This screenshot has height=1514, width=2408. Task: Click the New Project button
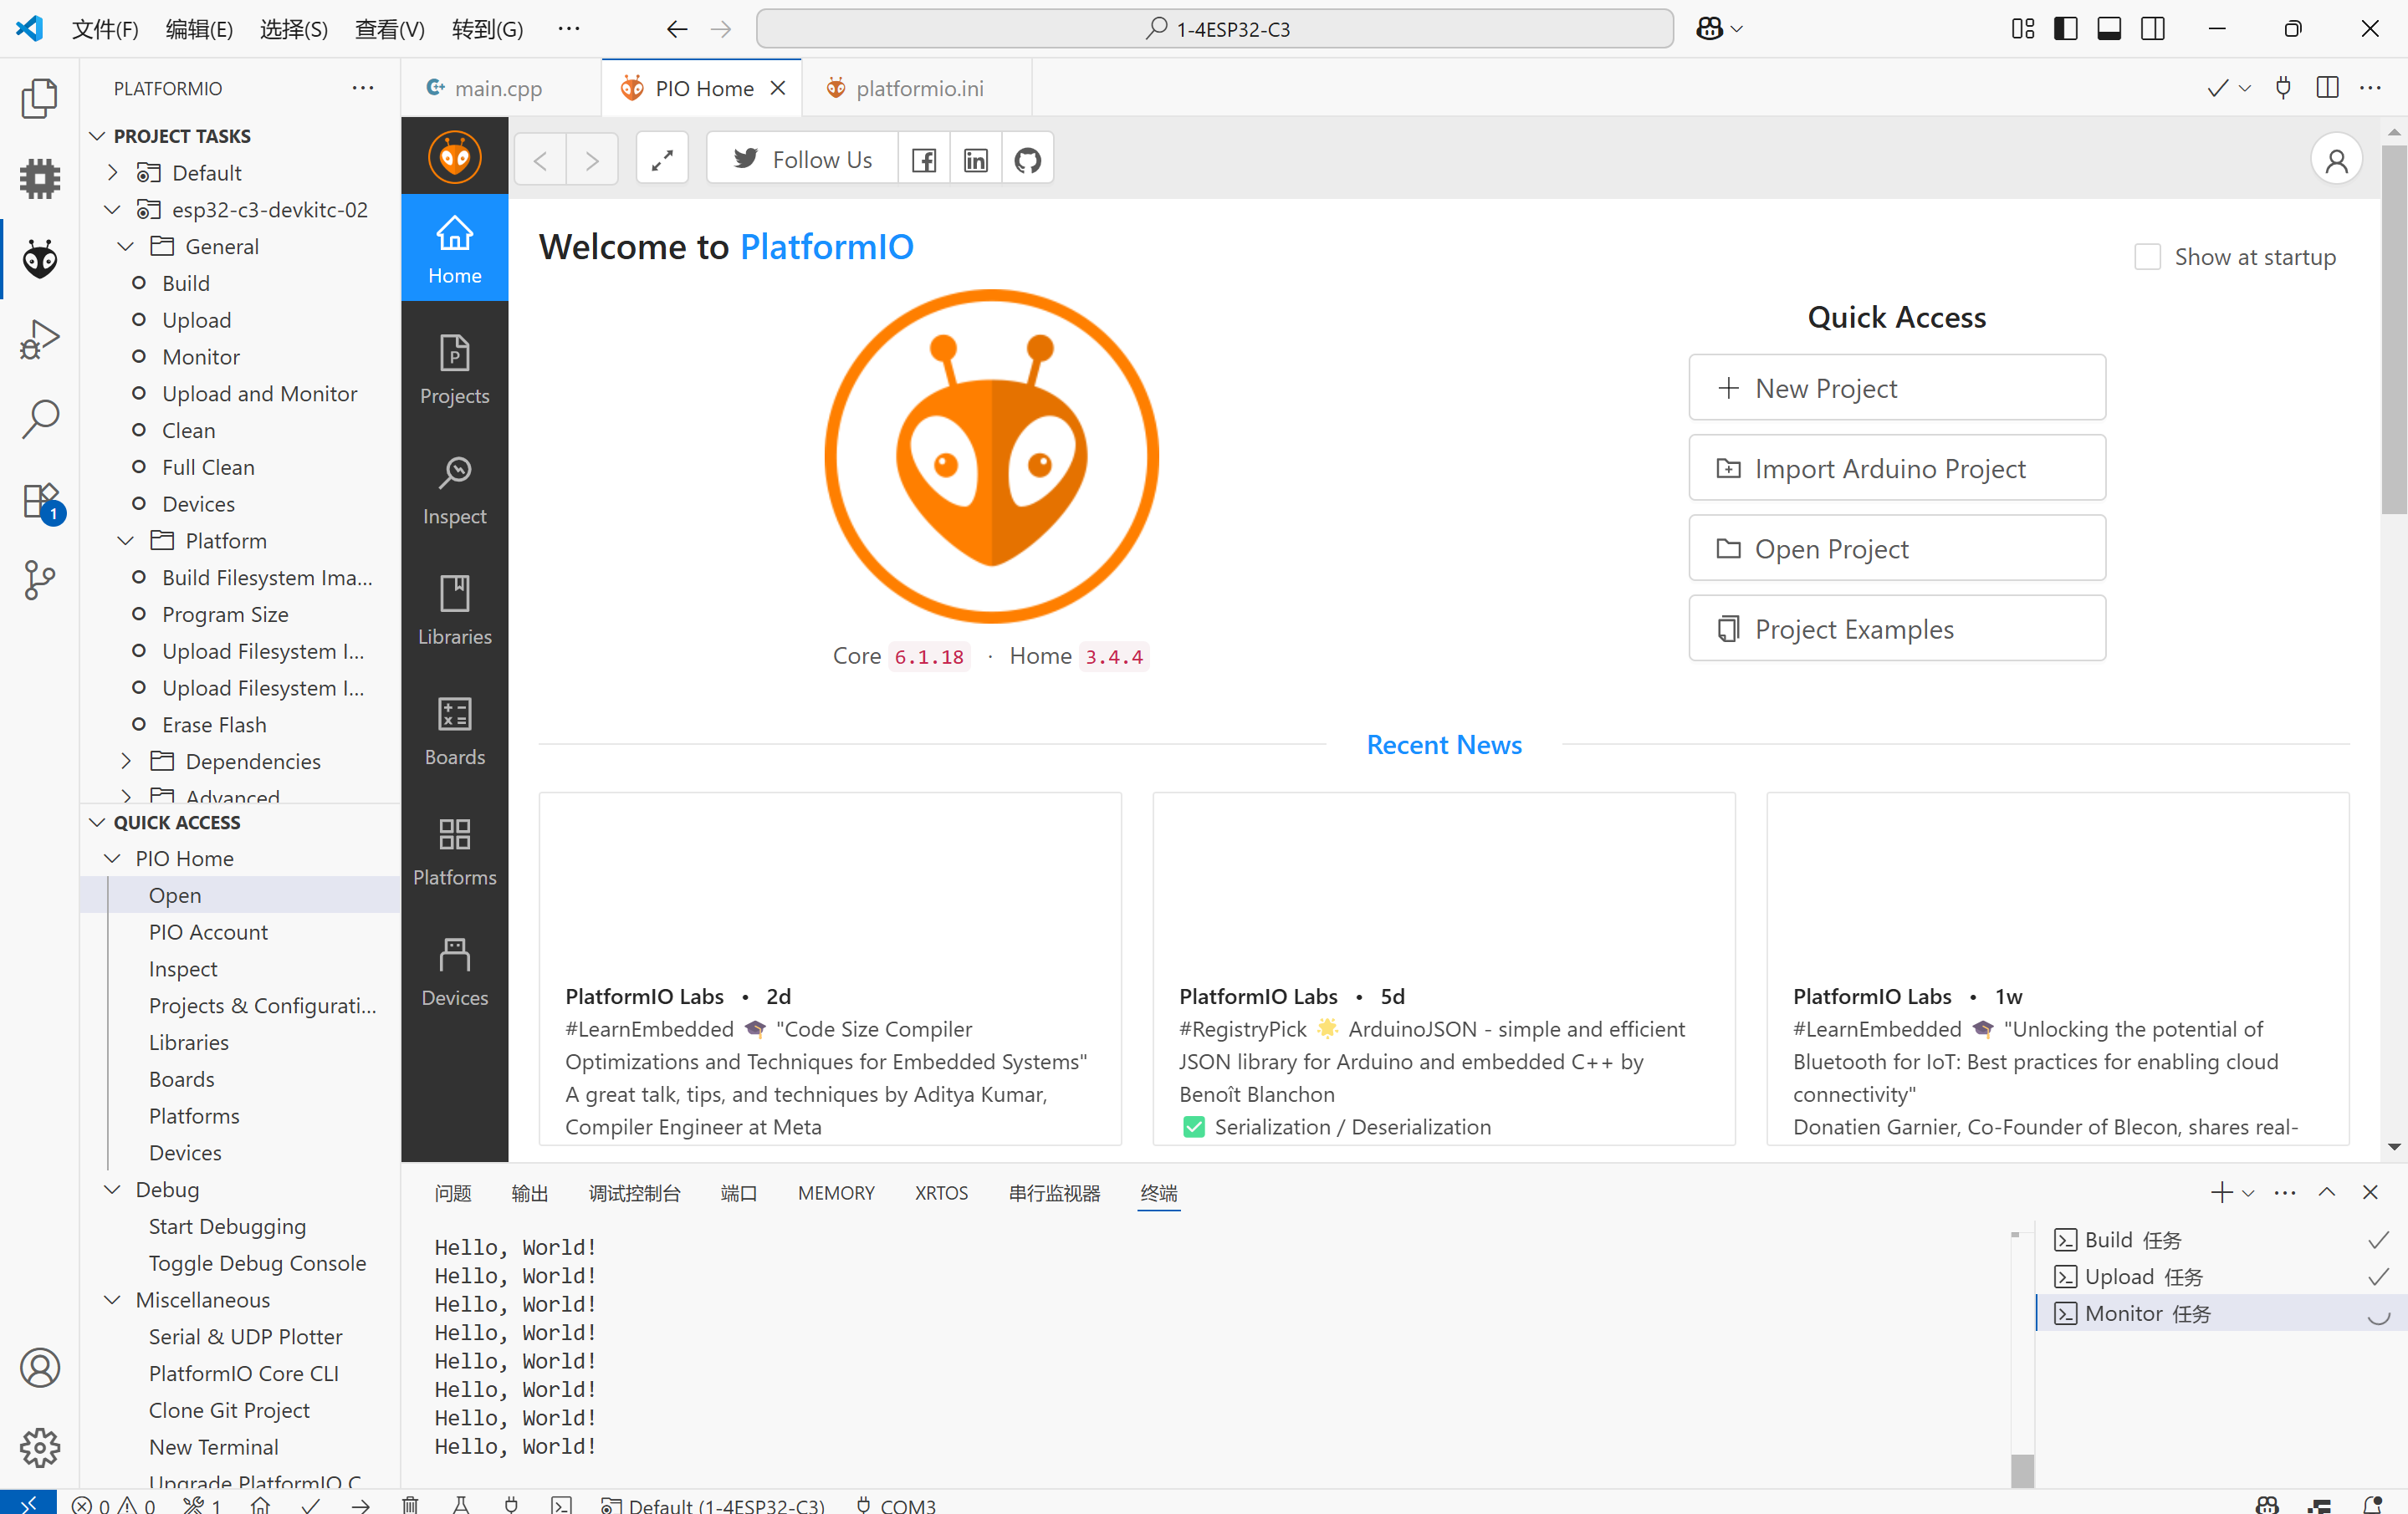click(x=1896, y=388)
